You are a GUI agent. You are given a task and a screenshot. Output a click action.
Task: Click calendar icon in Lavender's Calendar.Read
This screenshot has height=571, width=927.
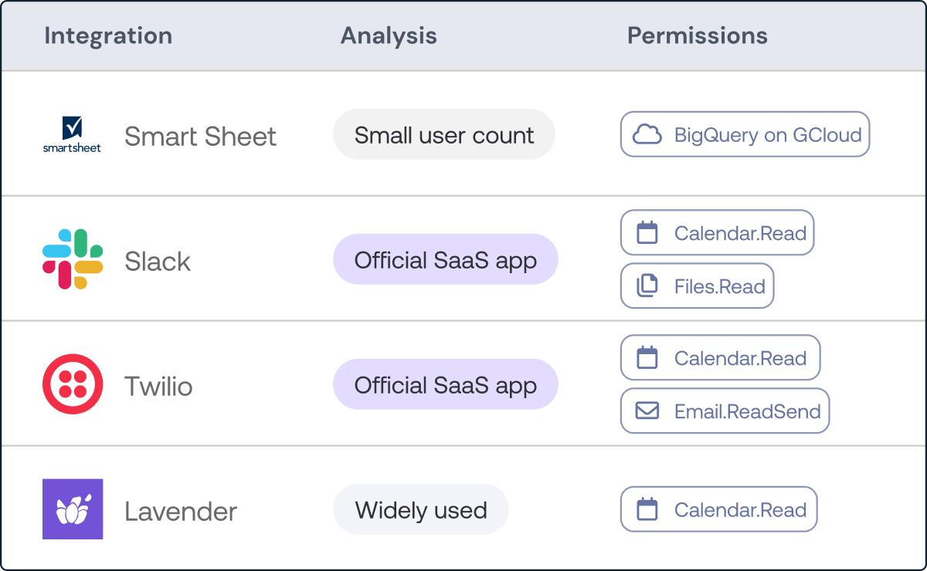(647, 509)
